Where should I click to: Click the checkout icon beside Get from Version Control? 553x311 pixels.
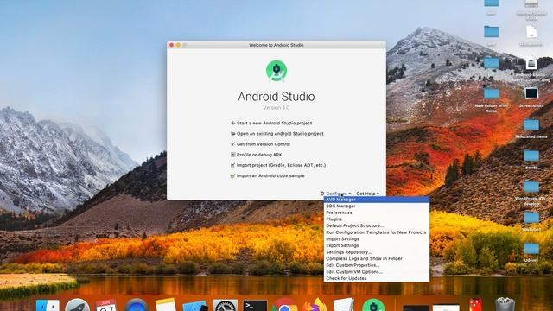(232, 144)
